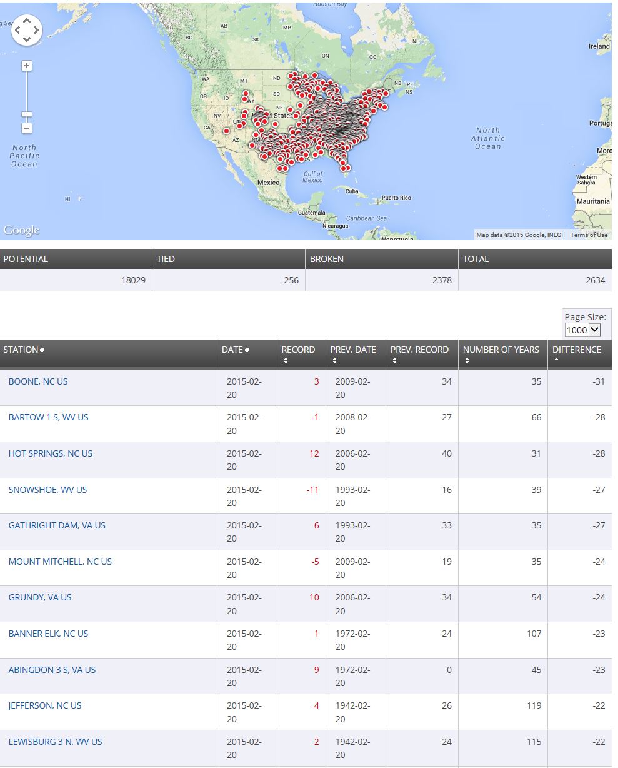The width and height of the screenshot is (618, 768).
Task: Pan the map up with arrow control
Action: pyautogui.click(x=27, y=21)
